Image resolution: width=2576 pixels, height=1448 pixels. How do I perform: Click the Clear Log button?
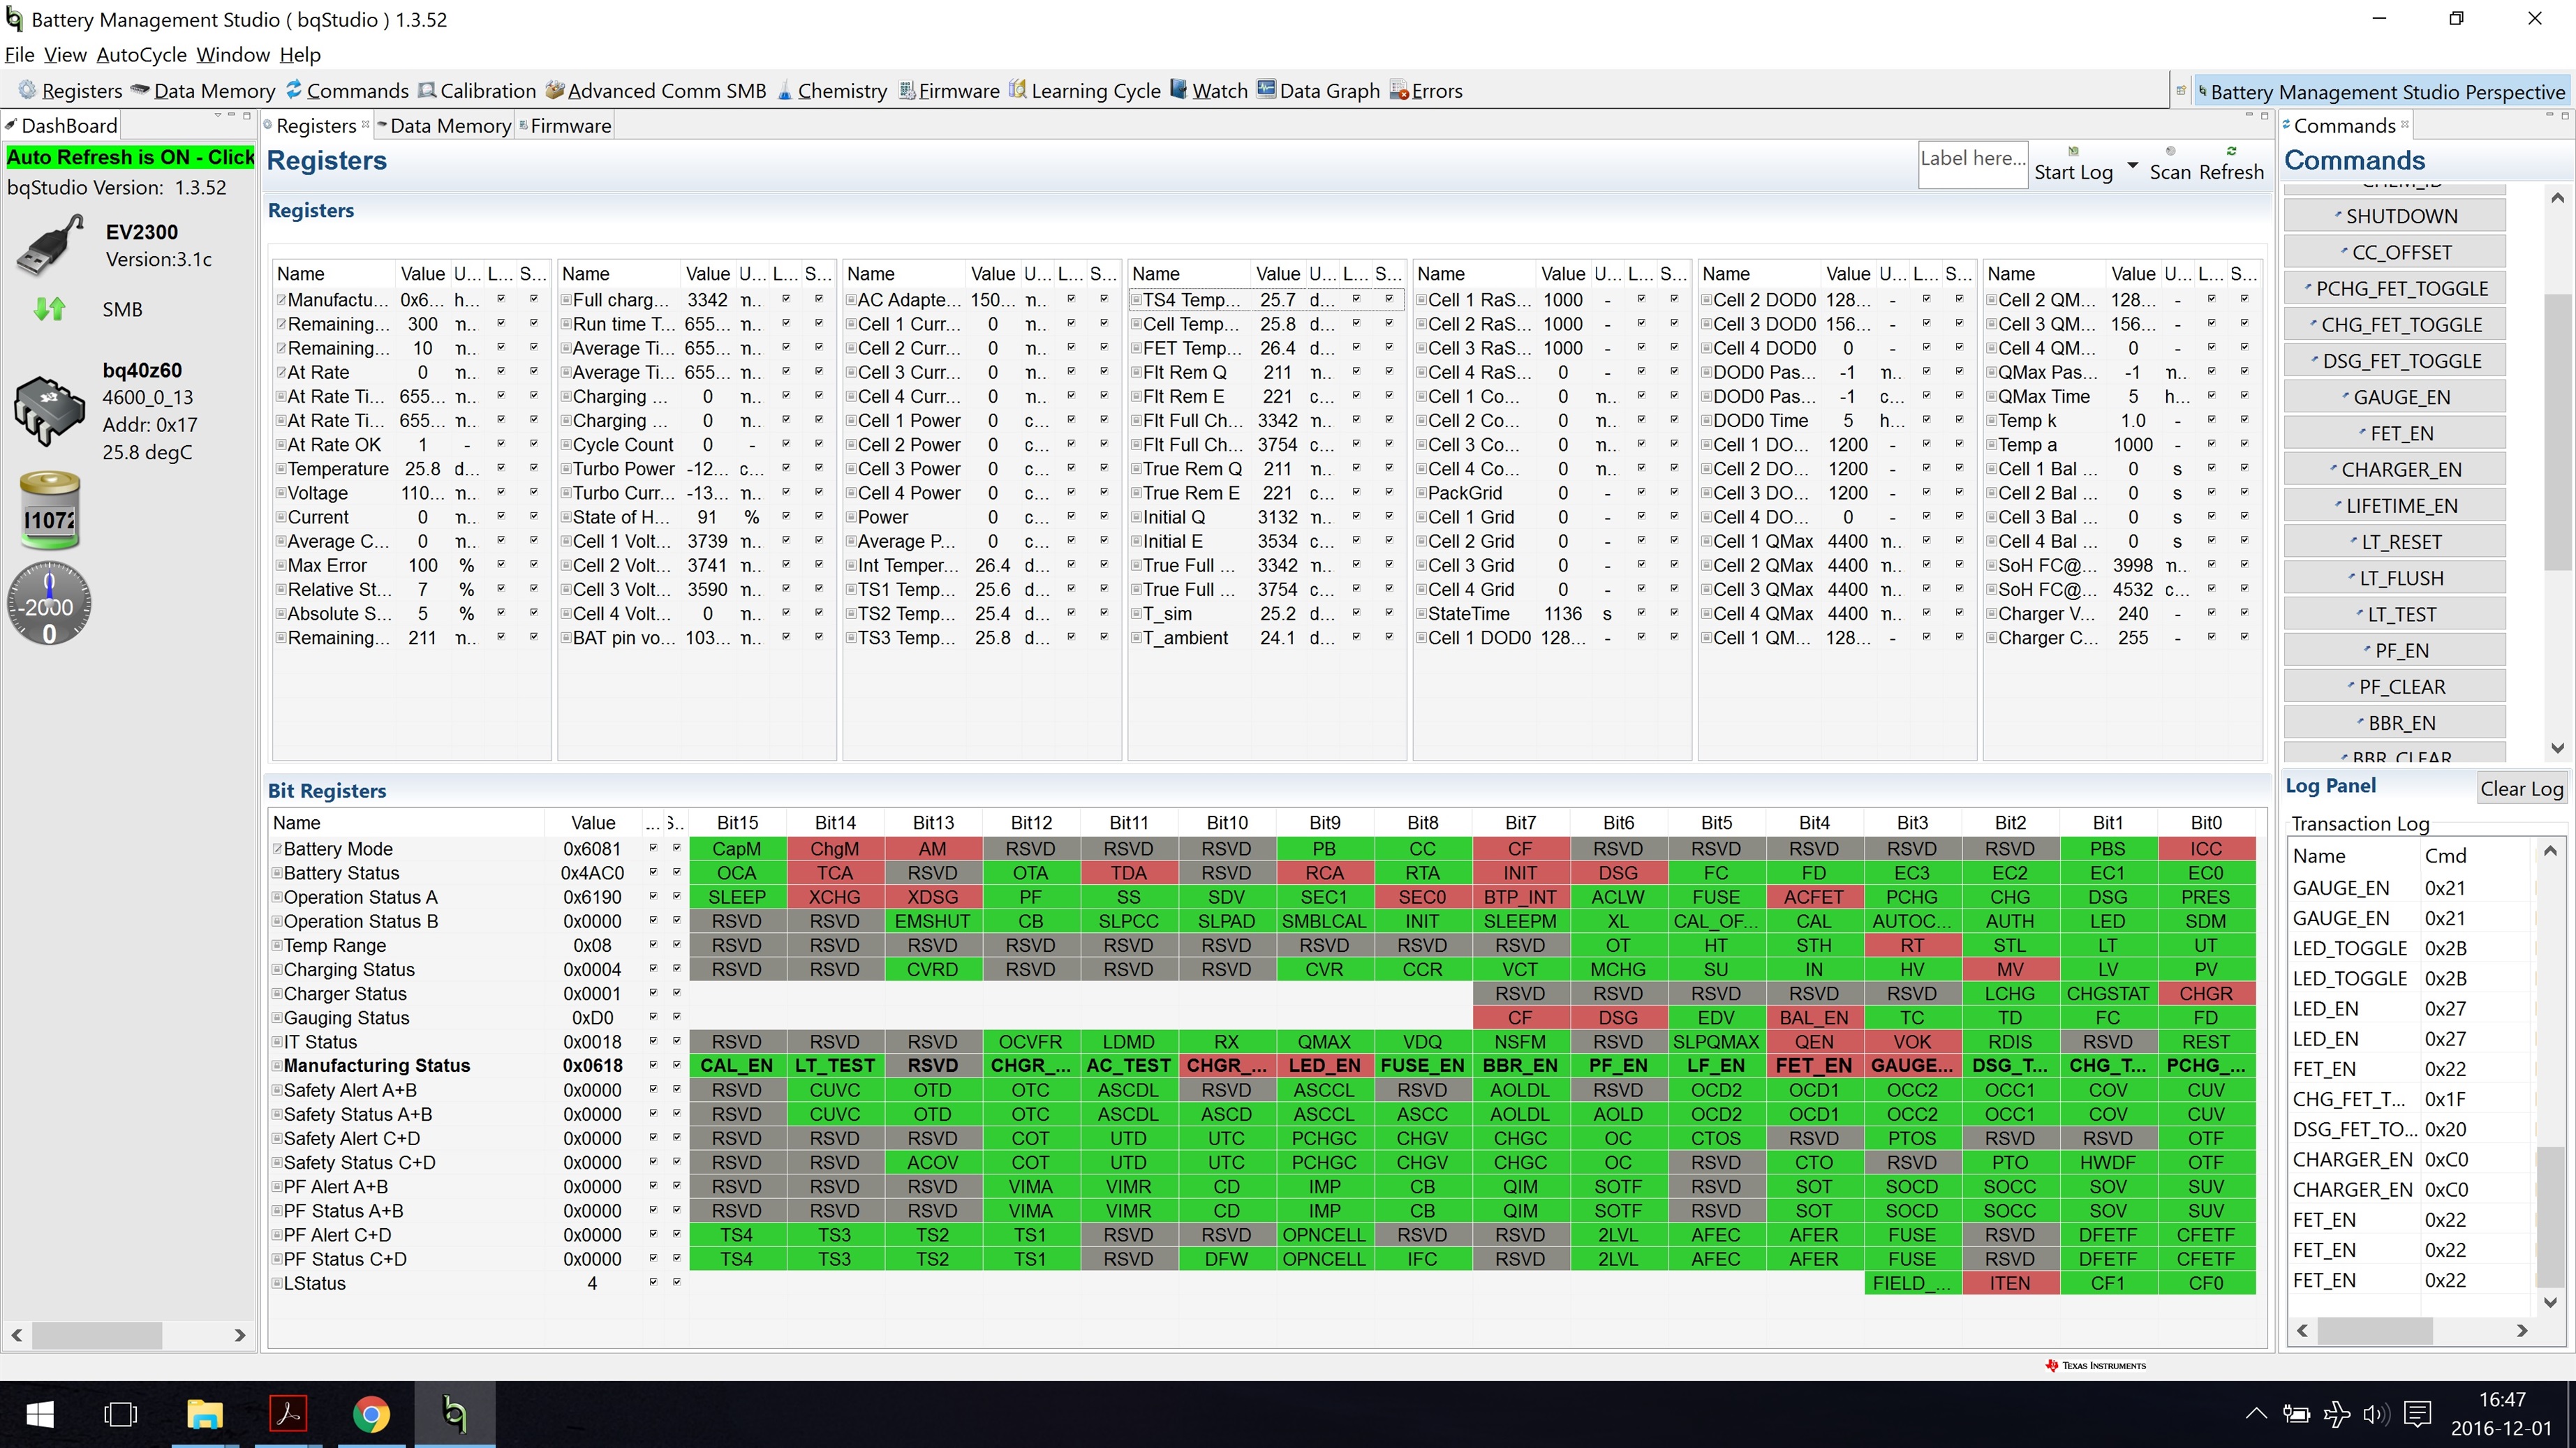tap(2521, 789)
